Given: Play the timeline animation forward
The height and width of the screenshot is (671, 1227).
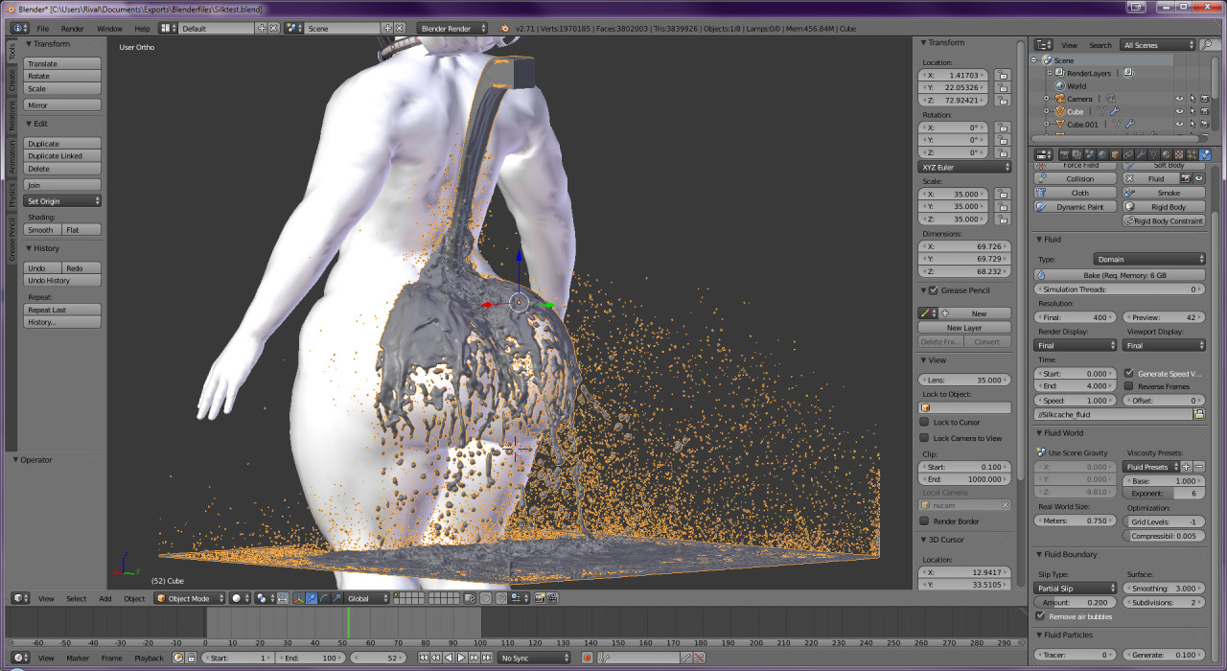Looking at the screenshot, I should coord(461,658).
